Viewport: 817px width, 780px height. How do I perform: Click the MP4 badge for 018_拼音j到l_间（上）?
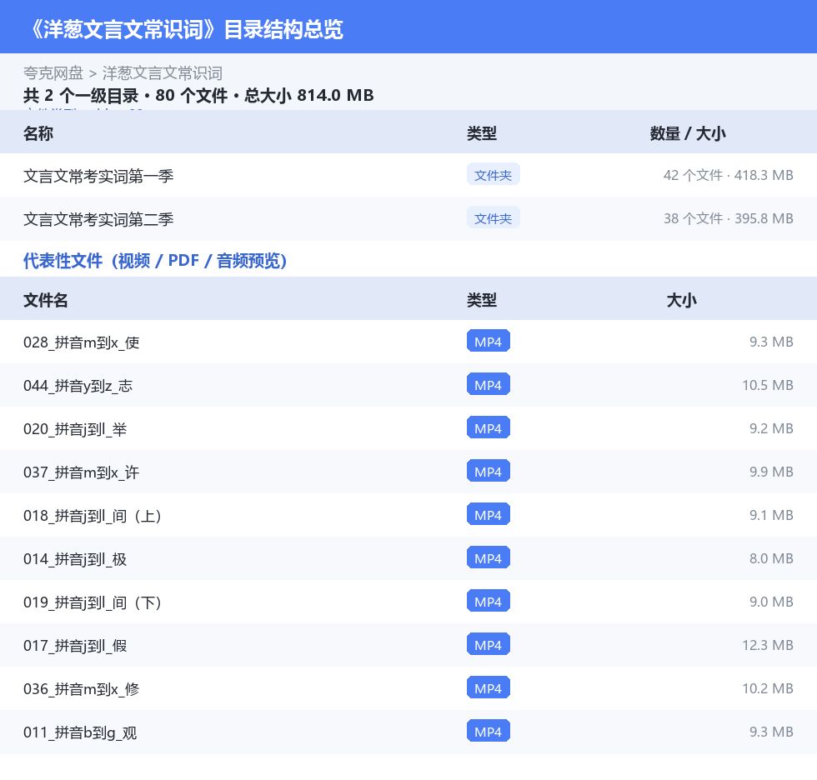coord(489,514)
